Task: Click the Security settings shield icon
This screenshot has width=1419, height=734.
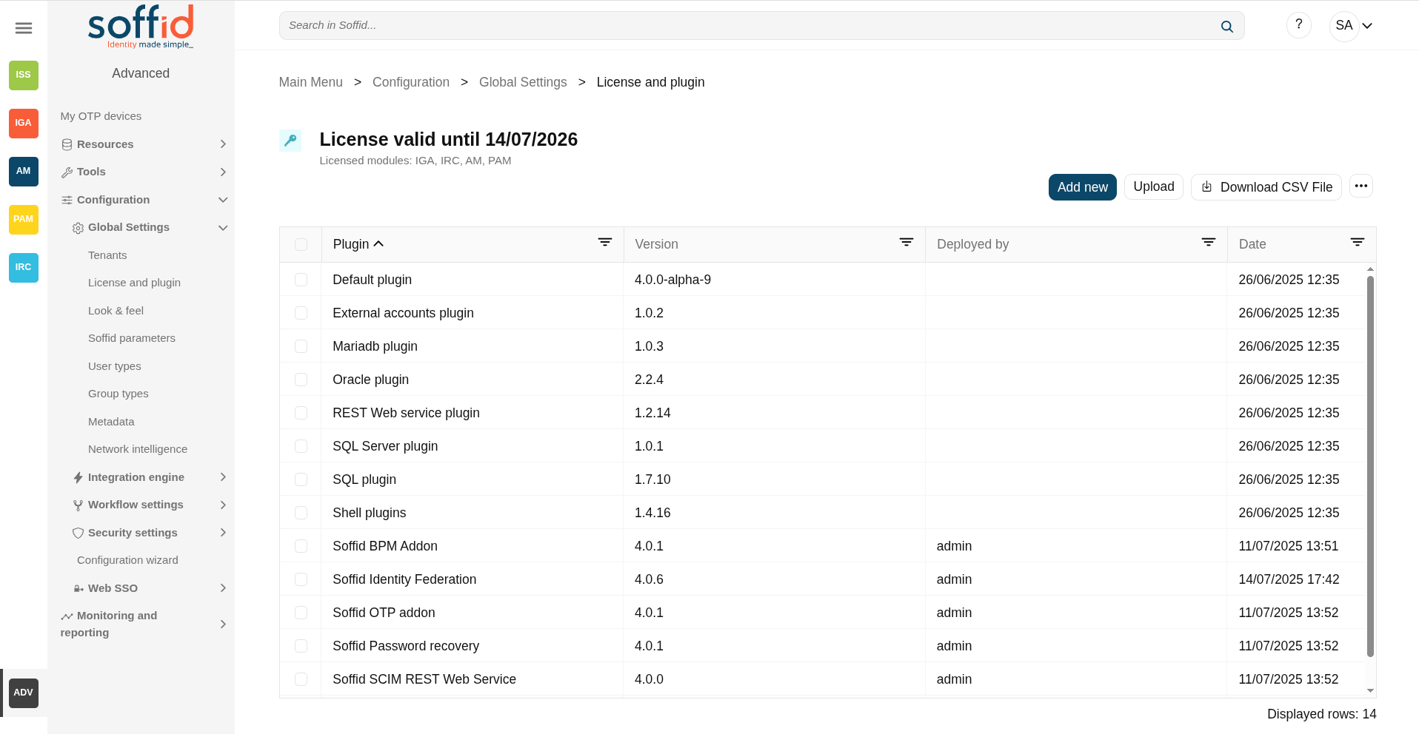Action: pyautogui.click(x=79, y=533)
